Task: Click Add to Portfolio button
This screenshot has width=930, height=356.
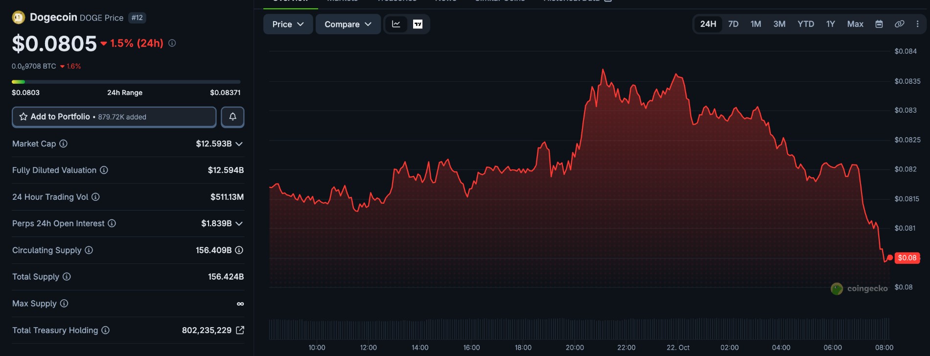Action: point(114,117)
